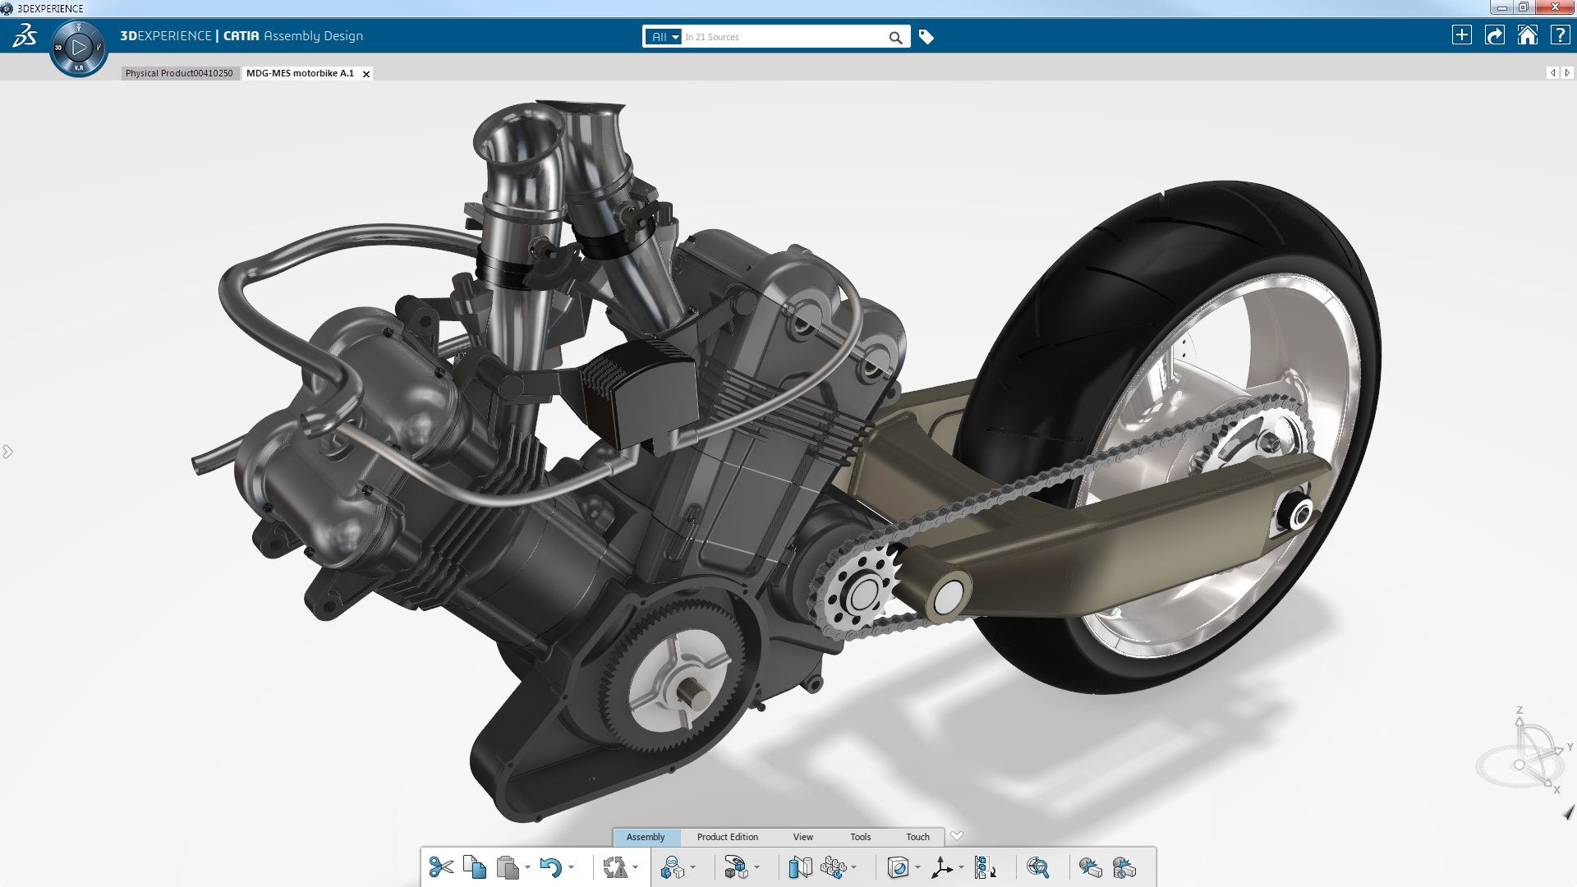Collapse the action bar with the chevron

[x=957, y=836]
